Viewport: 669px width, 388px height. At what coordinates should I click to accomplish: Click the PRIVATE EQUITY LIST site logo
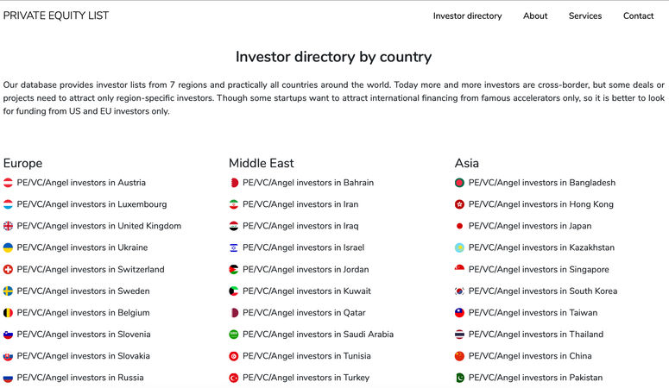click(56, 16)
